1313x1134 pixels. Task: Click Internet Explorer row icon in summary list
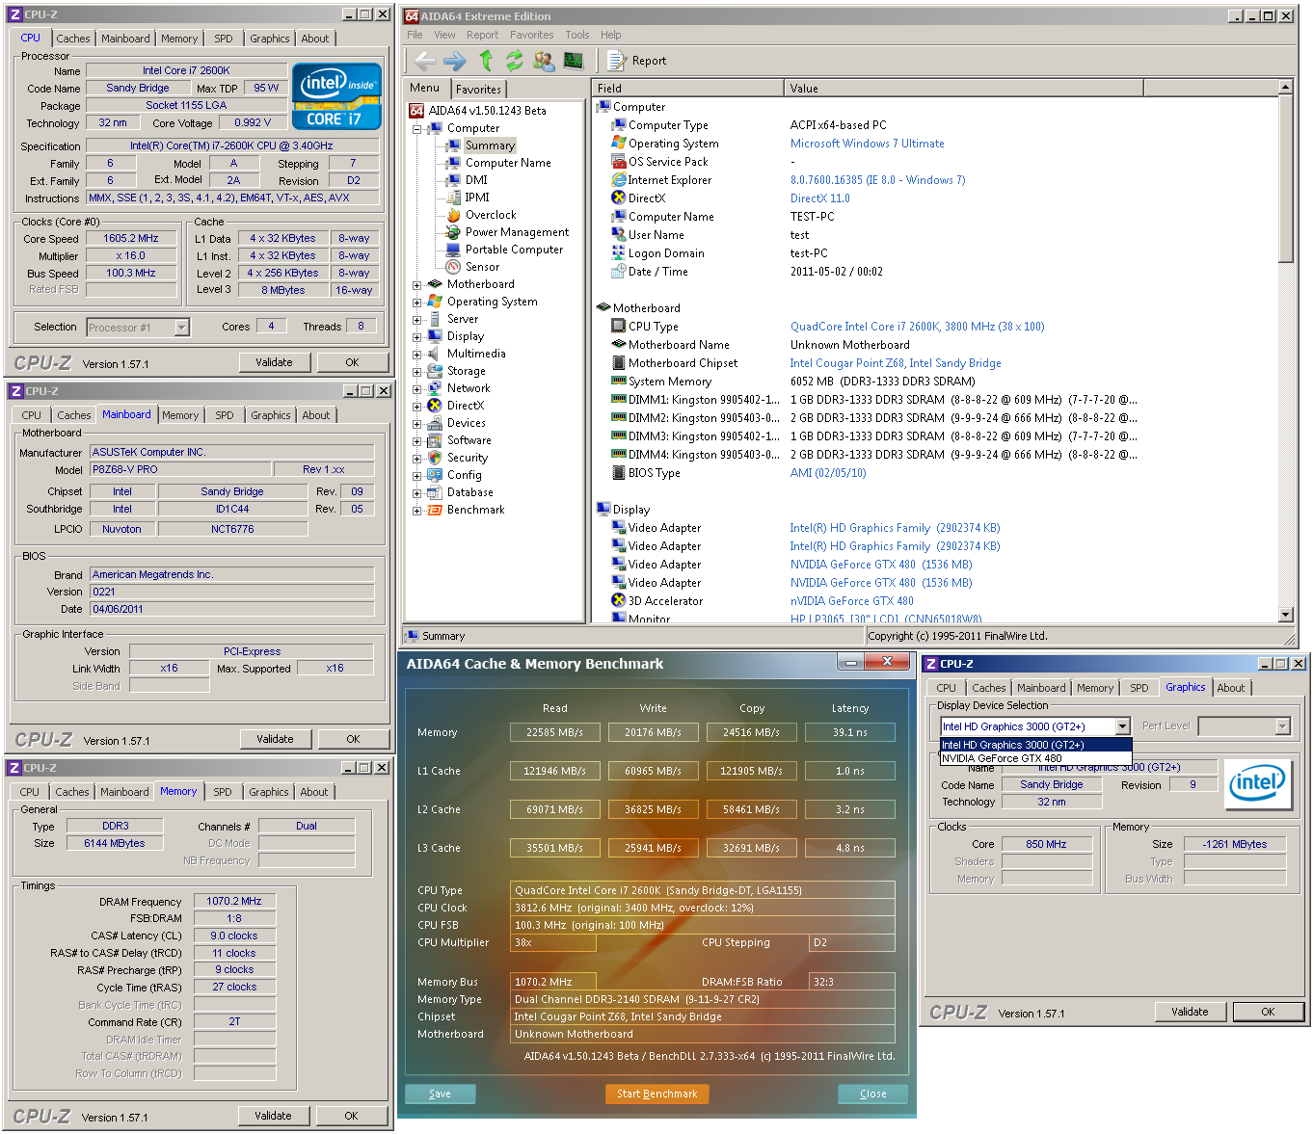click(x=619, y=180)
